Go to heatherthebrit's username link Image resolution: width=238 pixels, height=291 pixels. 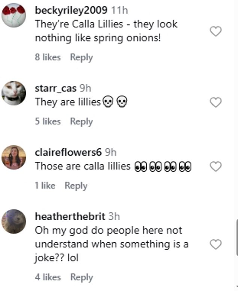pyautogui.click(x=70, y=216)
